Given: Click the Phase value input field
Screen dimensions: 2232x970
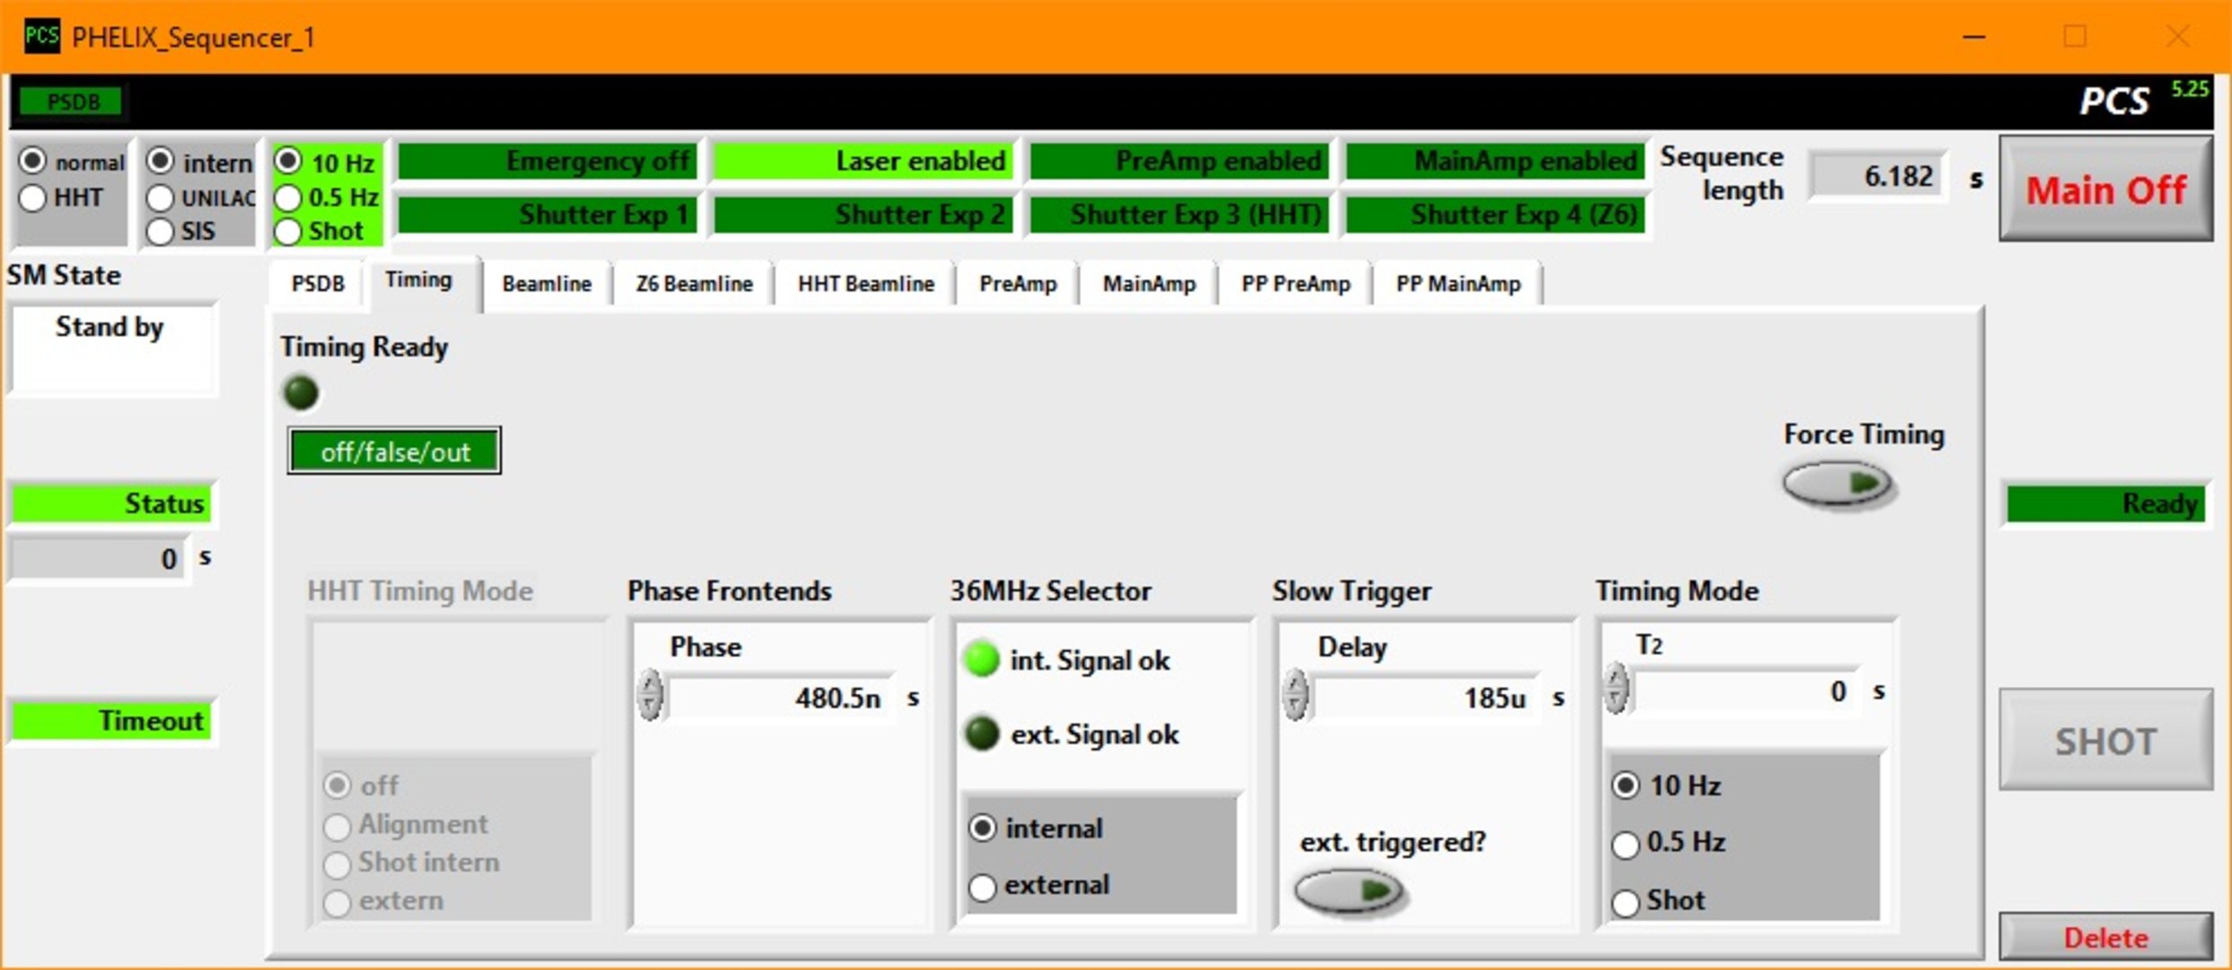Looking at the screenshot, I should pos(782,698).
